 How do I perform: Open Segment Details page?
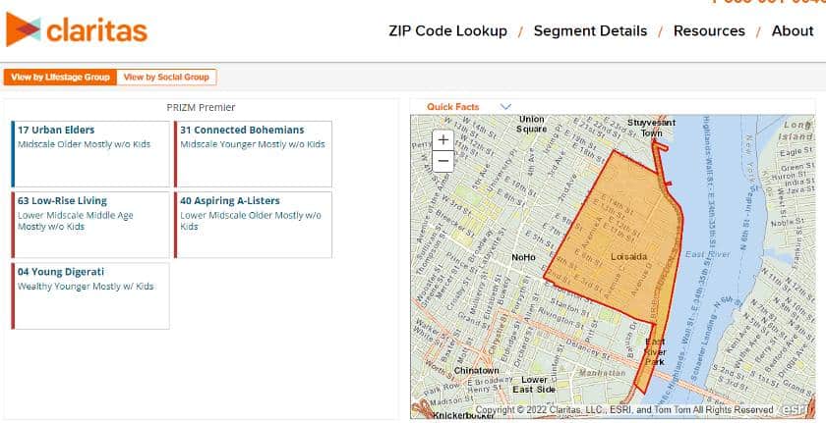click(590, 31)
